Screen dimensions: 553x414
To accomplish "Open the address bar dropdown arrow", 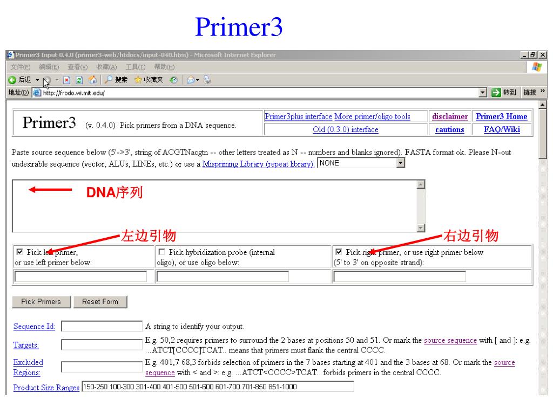I will (483, 93).
